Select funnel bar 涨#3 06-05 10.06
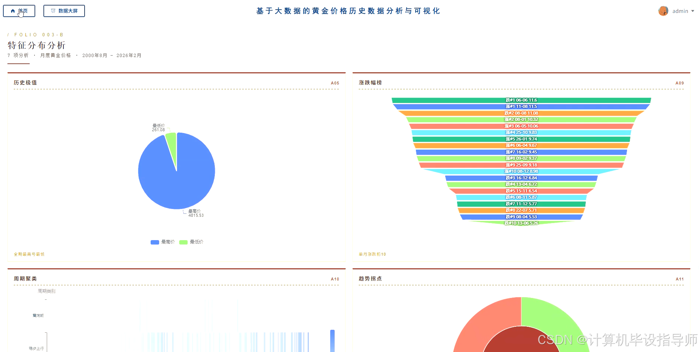The height and width of the screenshot is (352, 699). tap(521, 126)
